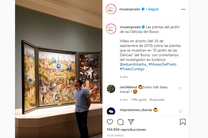Open impresiones_diarias profile avatar
This screenshot has height=138, width=208.
point(111,111)
